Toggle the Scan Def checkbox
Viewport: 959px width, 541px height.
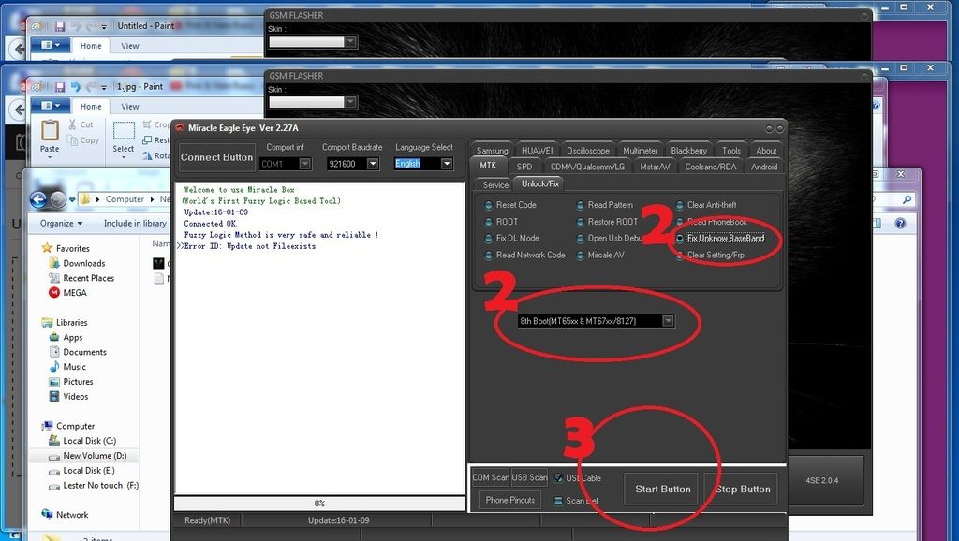pyautogui.click(x=558, y=501)
